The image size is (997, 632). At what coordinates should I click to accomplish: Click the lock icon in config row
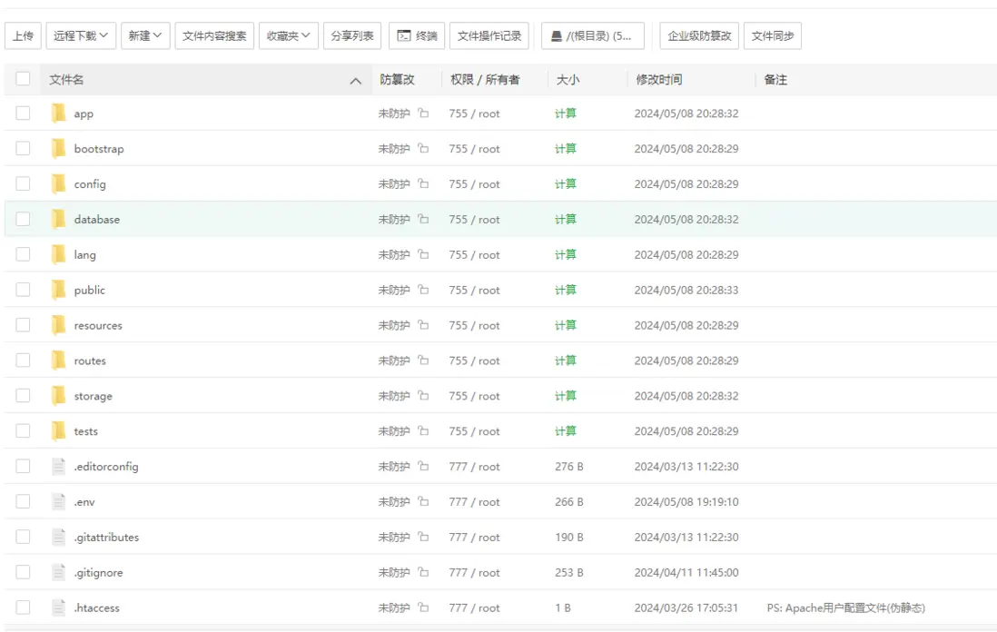pyautogui.click(x=423, y=184)
